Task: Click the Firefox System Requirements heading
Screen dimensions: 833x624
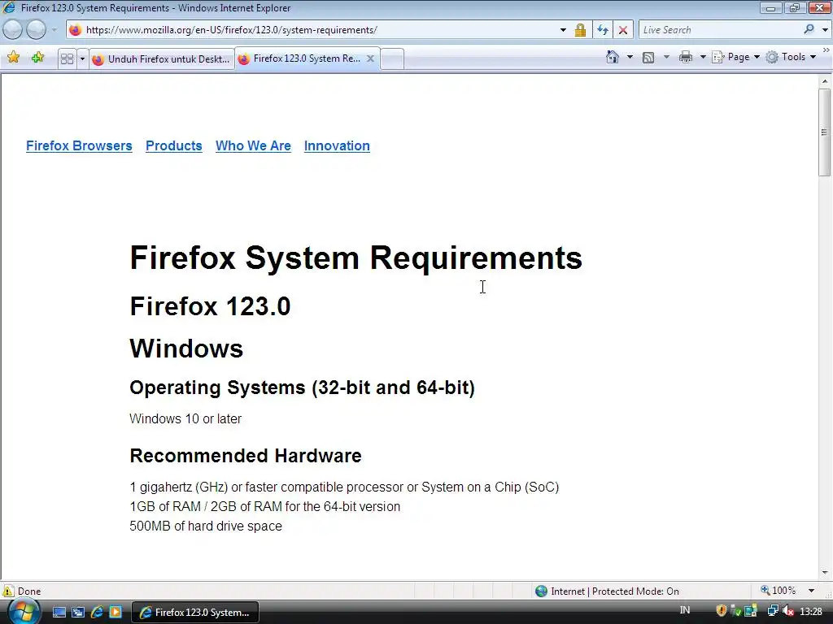Action: (356, 258)
